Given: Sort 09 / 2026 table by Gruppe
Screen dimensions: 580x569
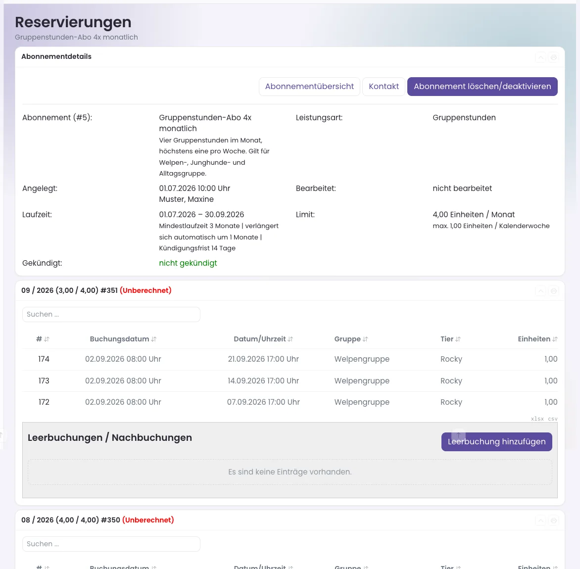Looking at the screenshot, I should (351, 339).
